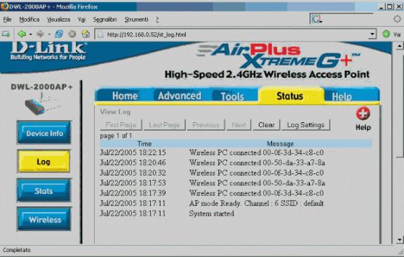Open the address bar history dropdown
Image resolution: width=404 pixels, height=257 pixels.
[372, 34]
